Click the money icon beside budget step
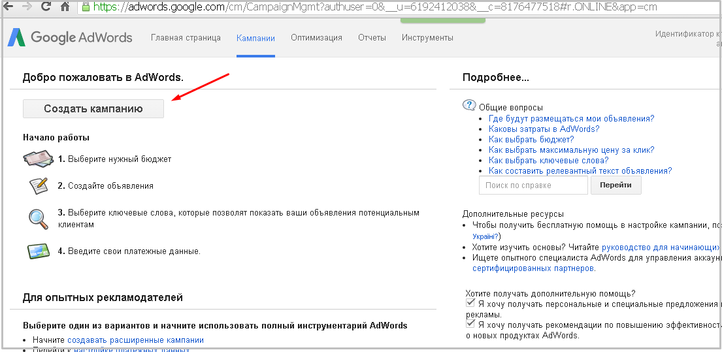This screenshot has width=722, height=352. 39,159
